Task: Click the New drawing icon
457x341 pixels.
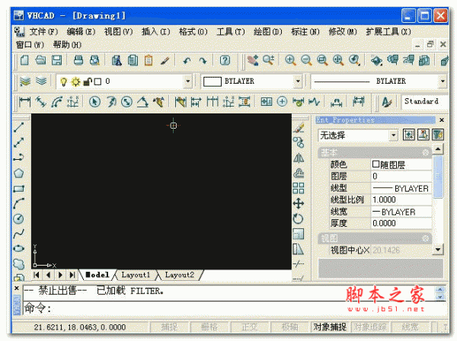Action: [x=24, y=60]
